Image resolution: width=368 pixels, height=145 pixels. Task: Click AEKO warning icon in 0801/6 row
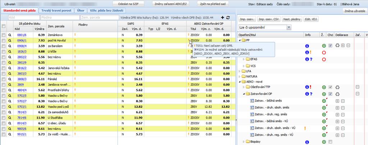[188, 35]
